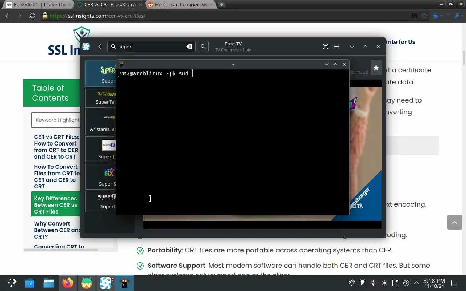Image resolution: width=466 pixels, height=291 pixels.
Task: Click the address bar lock icon
Action: click(x=45, y=16)
